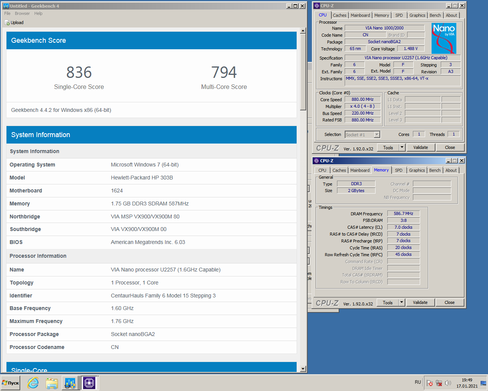Select About tab in bottom CPU-Z window

click(x=451, y=170)
